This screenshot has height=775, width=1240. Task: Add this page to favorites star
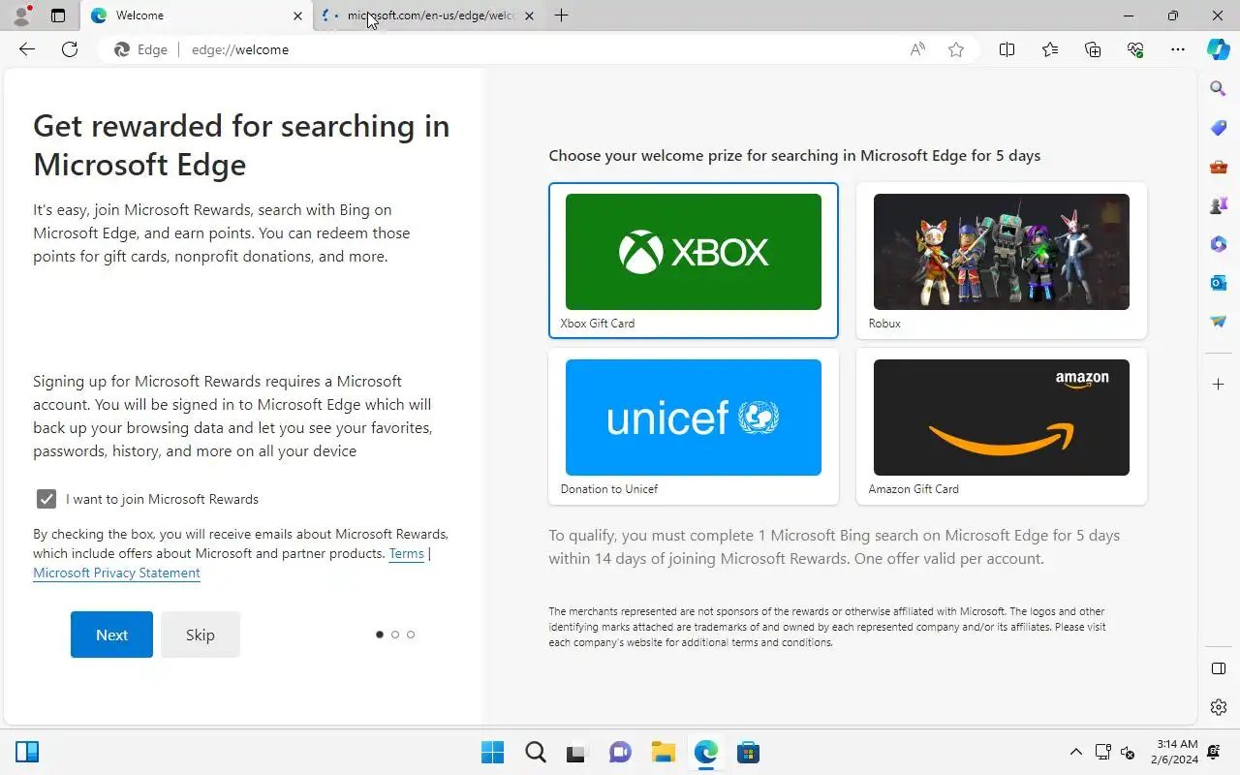click(956, 49)
